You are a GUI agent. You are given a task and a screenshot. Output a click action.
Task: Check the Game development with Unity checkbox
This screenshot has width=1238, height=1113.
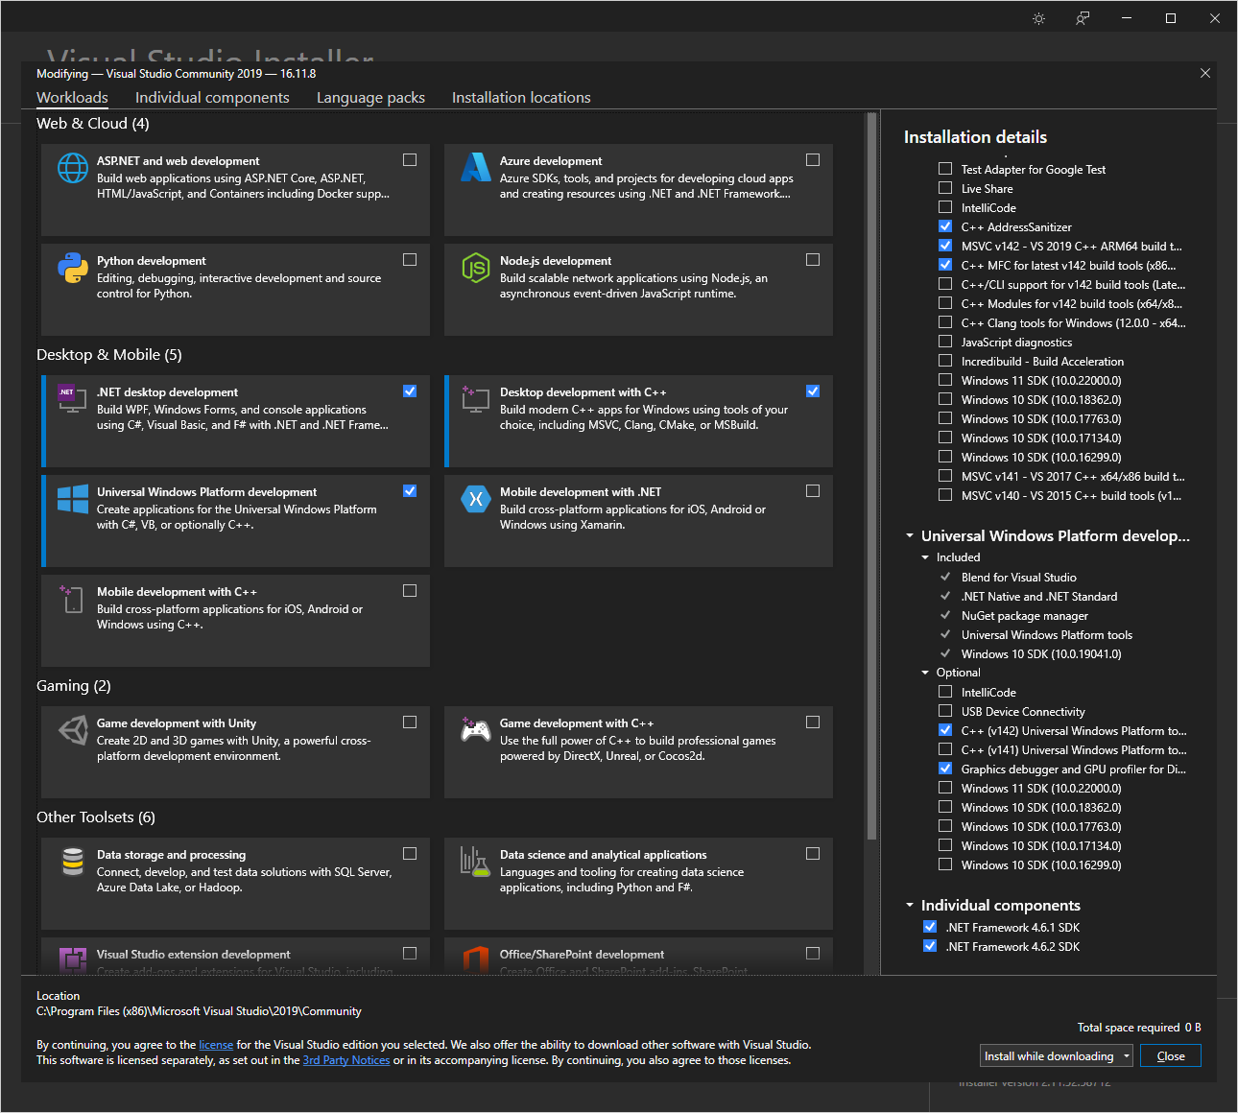(410, 722)
